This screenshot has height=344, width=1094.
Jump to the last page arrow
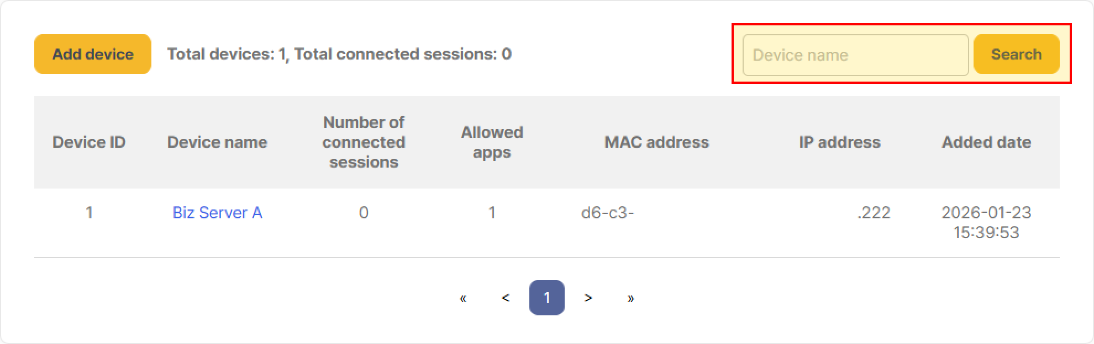tap(630, 298)
